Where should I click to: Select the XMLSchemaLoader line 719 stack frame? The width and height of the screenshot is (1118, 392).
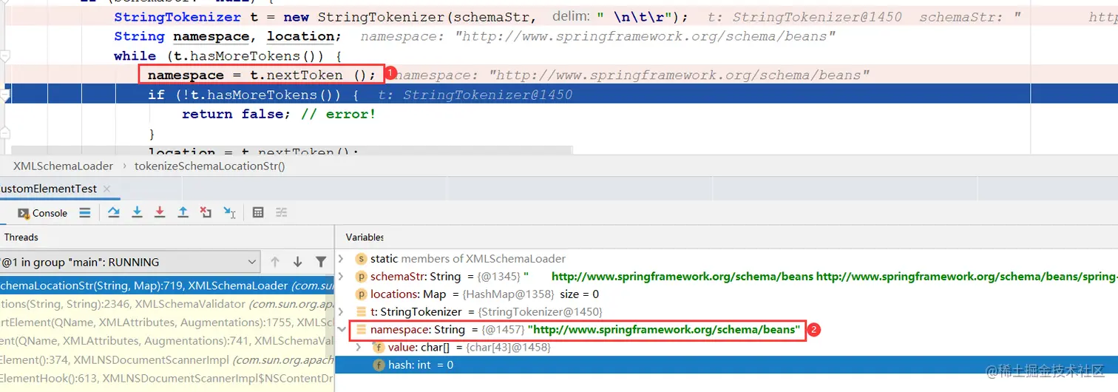[167, 285]
